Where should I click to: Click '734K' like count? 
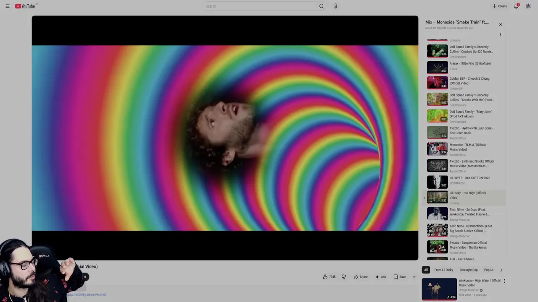pyautogui.click(x=332, y=277)
